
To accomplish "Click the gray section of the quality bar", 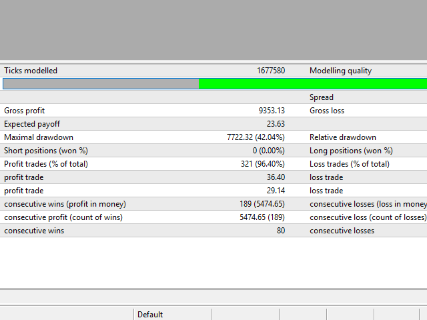I will click(x=101, y=83).
